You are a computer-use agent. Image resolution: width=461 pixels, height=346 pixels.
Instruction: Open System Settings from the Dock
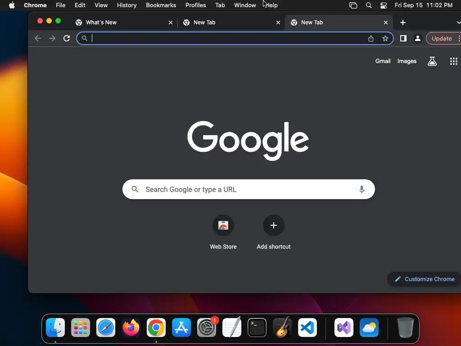pyautogui.click(x=206, y=328)
